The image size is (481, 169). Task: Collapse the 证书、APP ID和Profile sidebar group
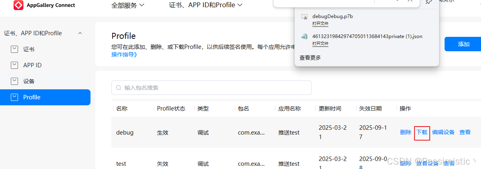(x=80, y=33)
